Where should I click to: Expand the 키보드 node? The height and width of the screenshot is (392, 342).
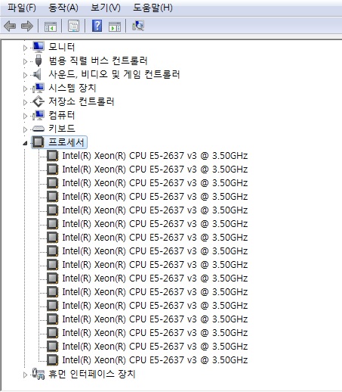pos(25,129)
